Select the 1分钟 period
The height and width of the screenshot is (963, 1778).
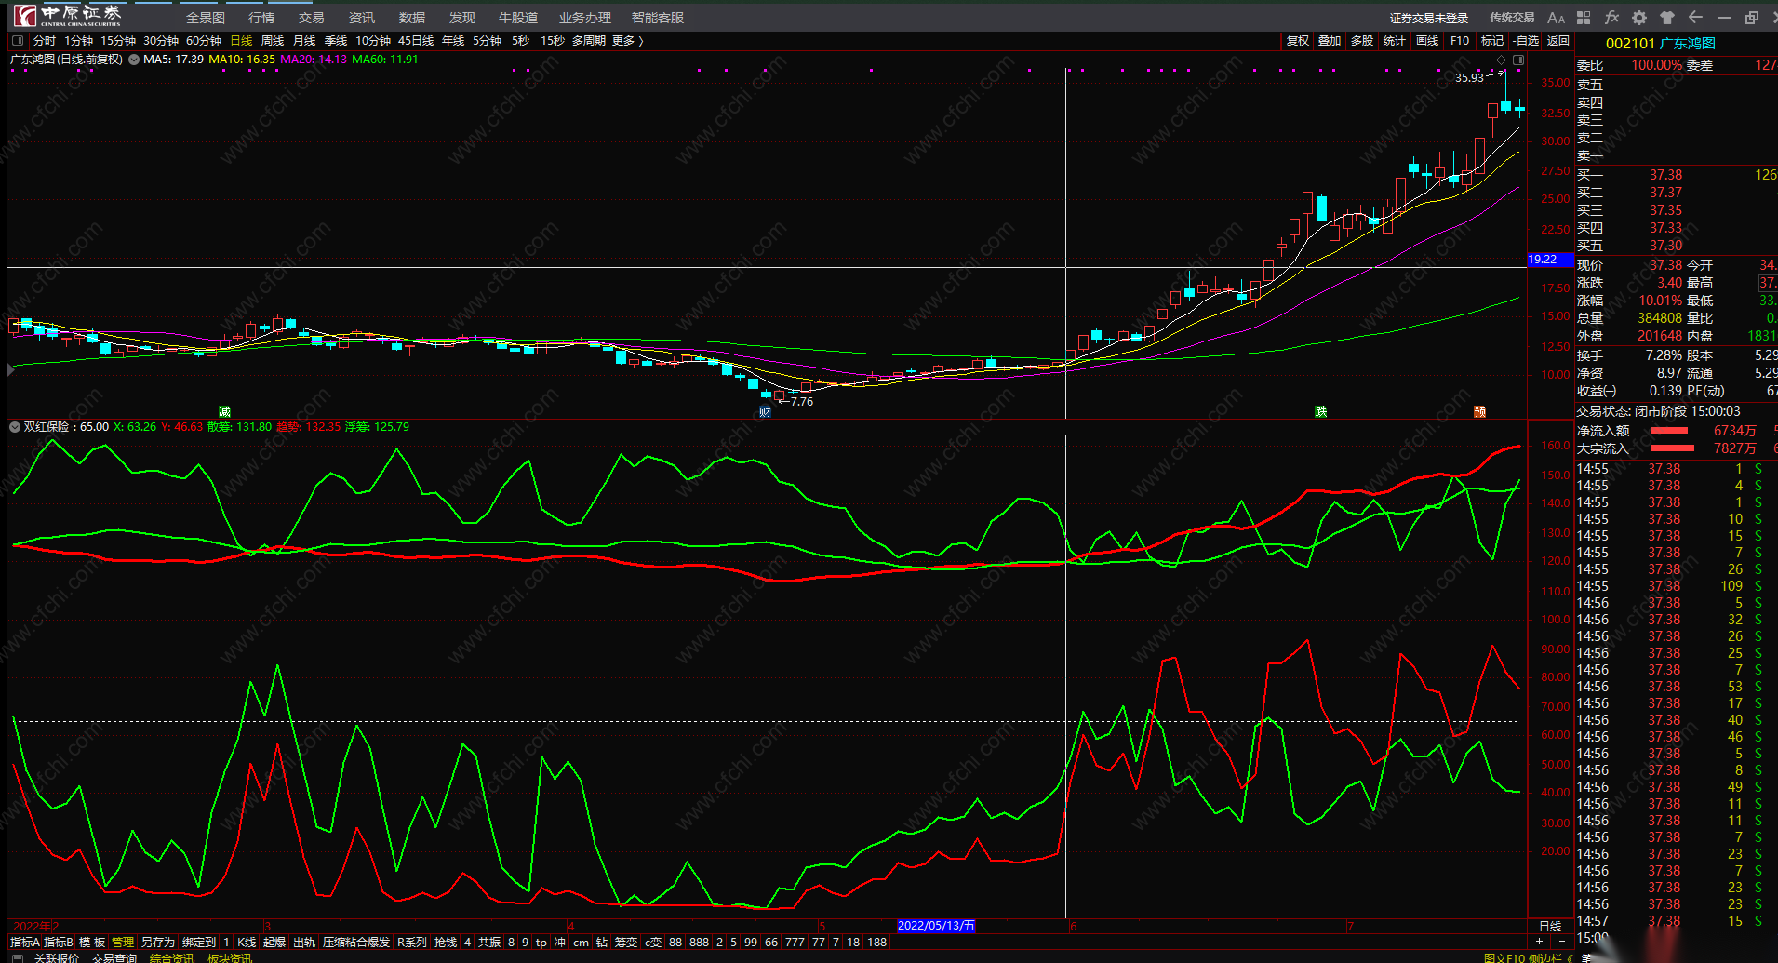click(79, 41)
